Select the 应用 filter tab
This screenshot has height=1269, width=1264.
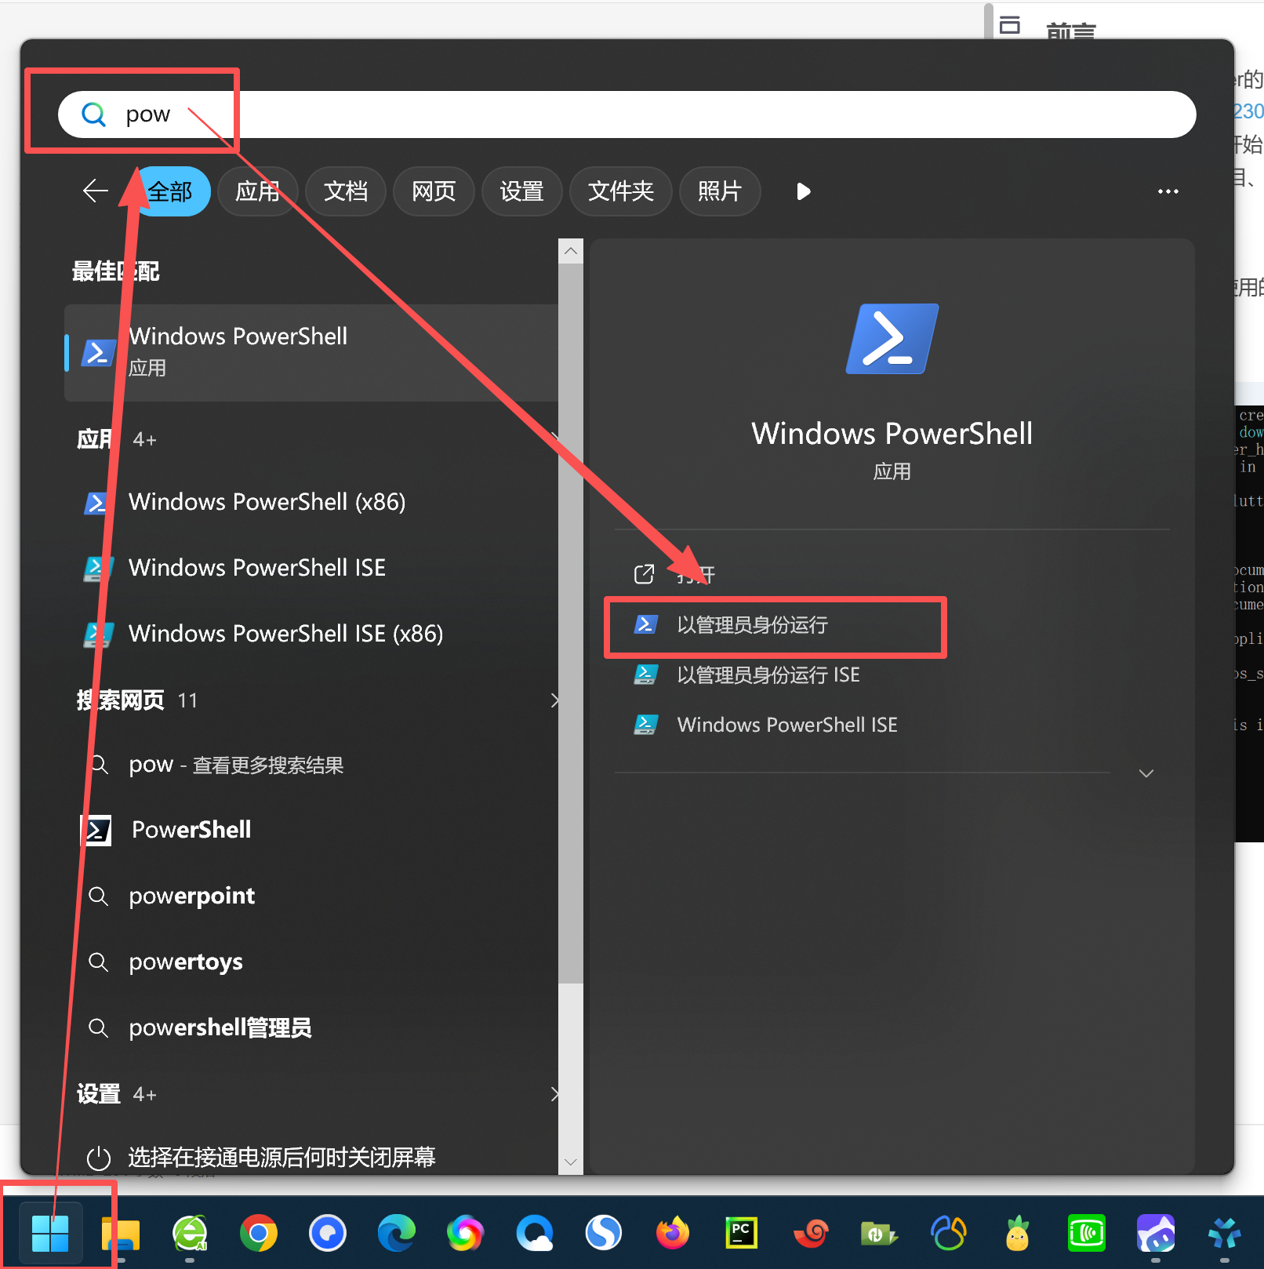click(x=258, y=191)
